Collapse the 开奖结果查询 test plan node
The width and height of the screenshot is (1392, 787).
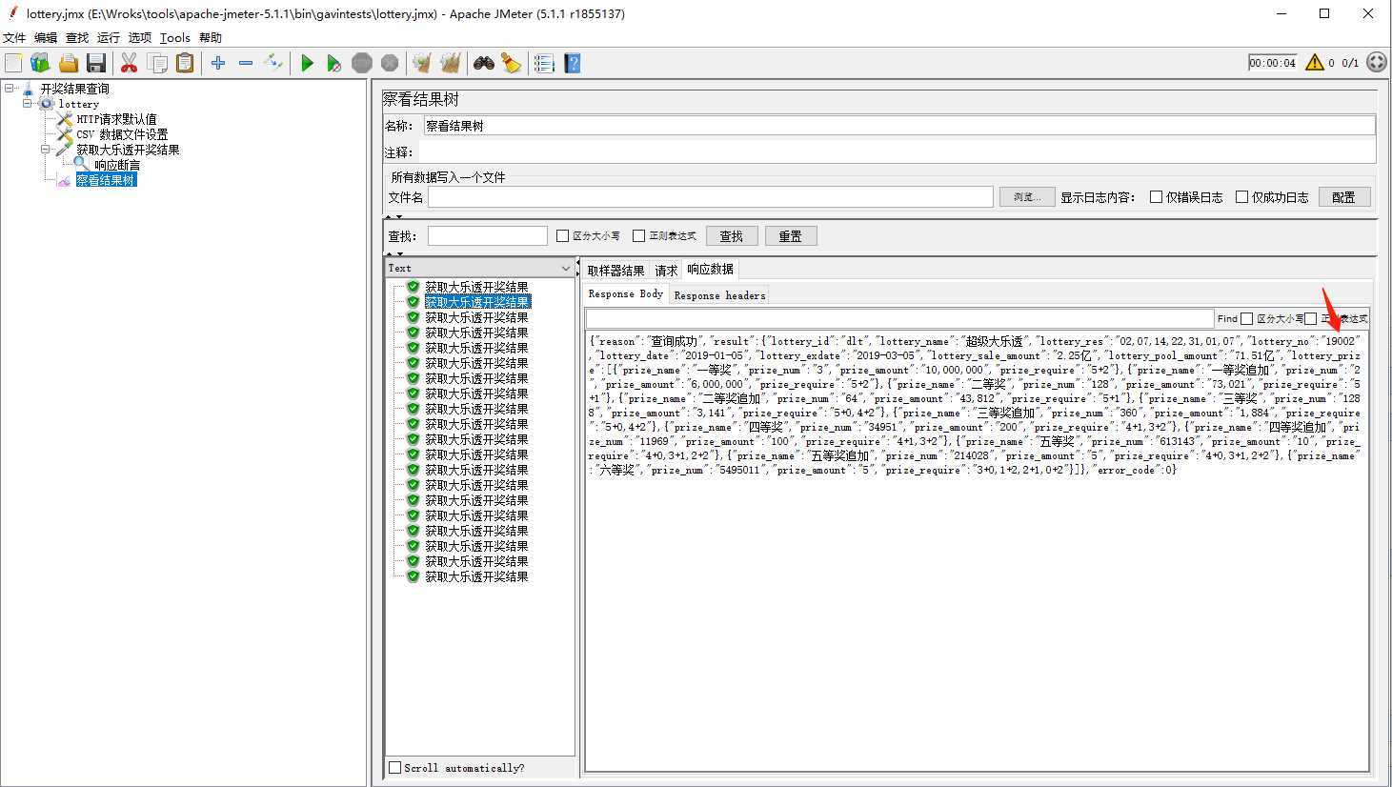click(10, 88)
